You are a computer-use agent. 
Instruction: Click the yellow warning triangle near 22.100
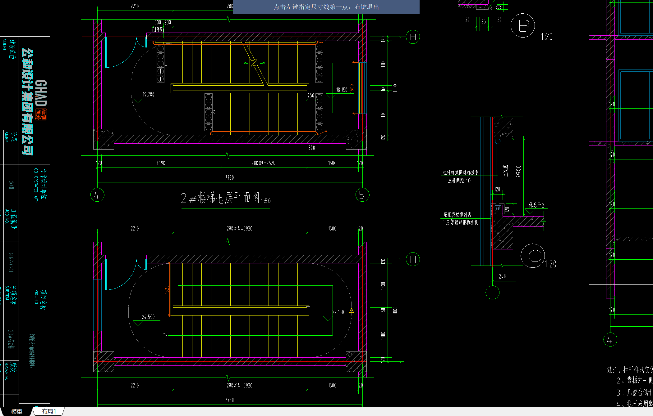click(x=351, y=311)
